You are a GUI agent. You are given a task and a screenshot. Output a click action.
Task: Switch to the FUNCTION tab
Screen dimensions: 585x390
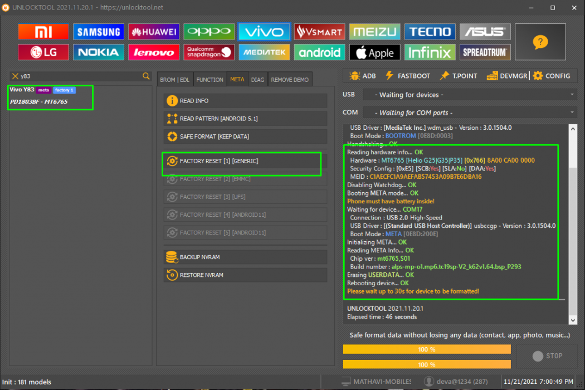(x=209, y=80)
